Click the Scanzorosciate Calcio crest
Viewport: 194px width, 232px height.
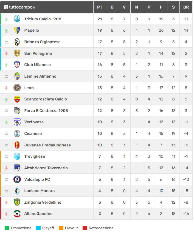17,99
